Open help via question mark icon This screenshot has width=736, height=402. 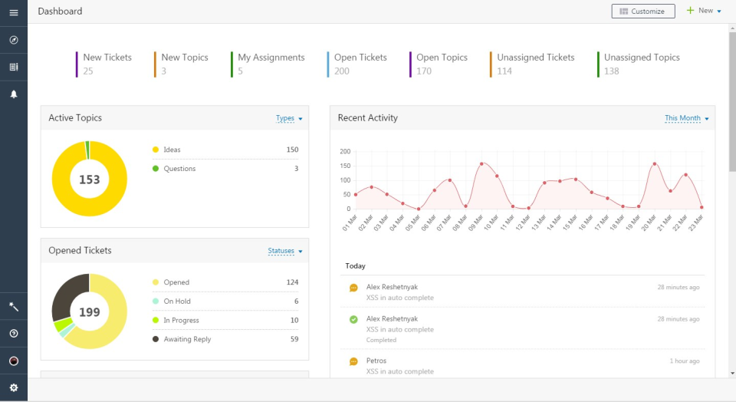(13, 334)
